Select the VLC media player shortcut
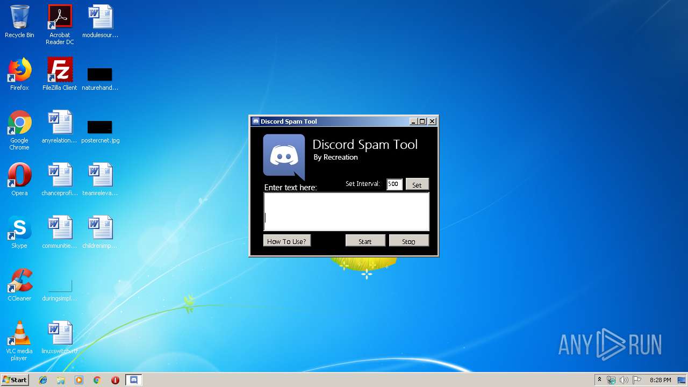Viewport: 688px width, 387px height. 19,341
